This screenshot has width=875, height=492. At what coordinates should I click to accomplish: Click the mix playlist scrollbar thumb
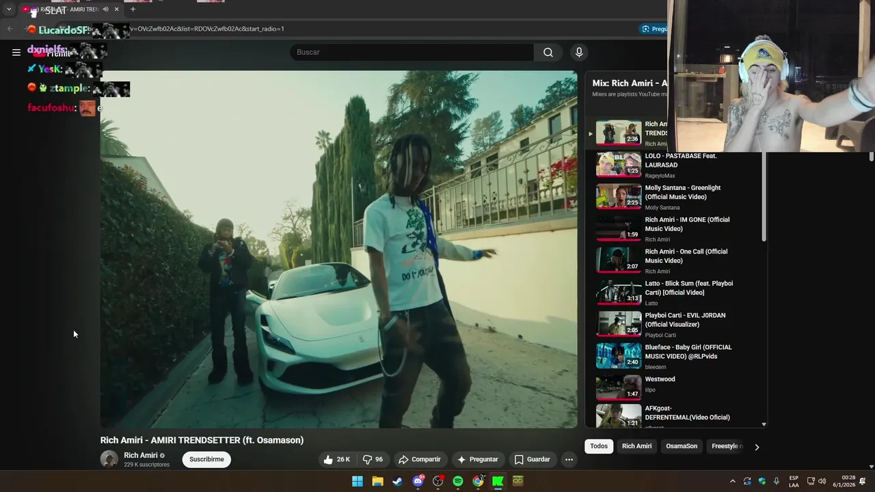(x=764, y=198)
